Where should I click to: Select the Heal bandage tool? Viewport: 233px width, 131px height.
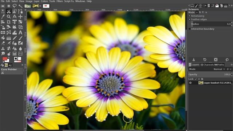[x=9, y=48]
